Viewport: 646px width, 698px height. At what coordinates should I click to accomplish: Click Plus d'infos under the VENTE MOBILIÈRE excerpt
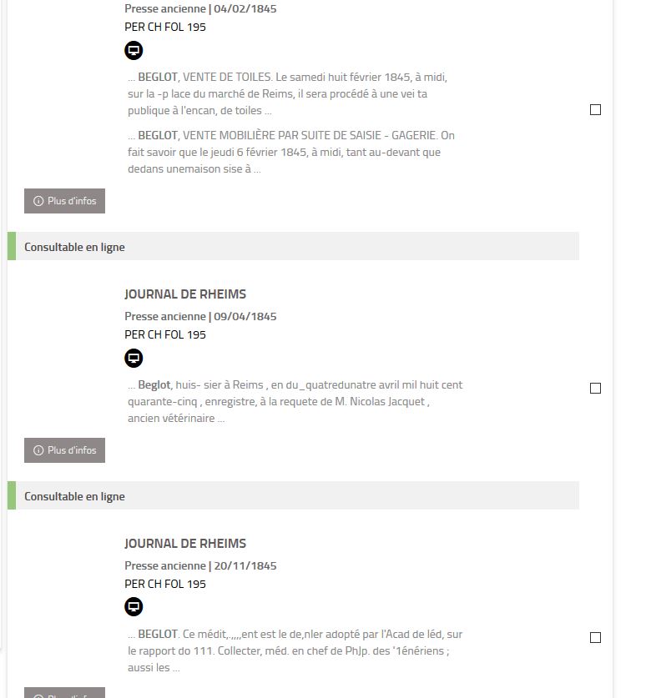coord(64,201)
